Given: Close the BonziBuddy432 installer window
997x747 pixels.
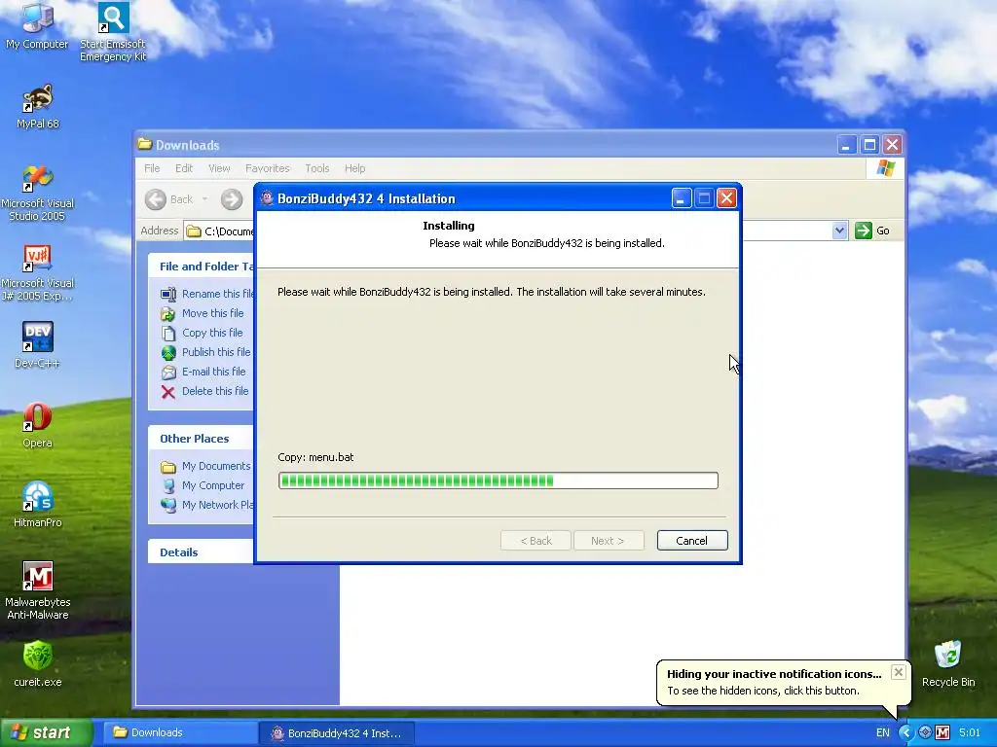Looking at the screenshot, I should pos(726,198).
